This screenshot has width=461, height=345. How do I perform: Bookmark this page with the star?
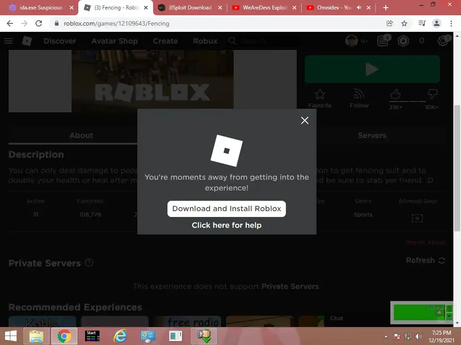(x=404, y=23)
